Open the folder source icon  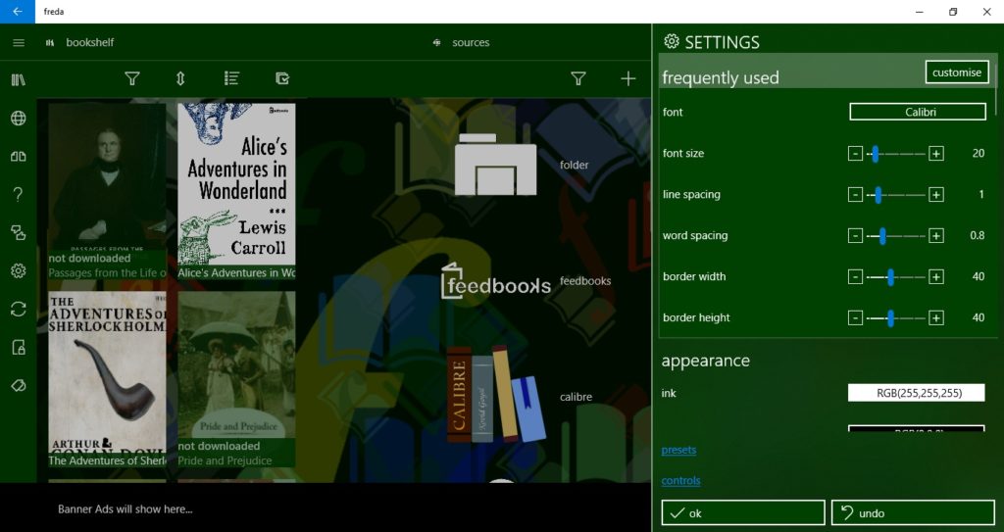coord(495,165)
